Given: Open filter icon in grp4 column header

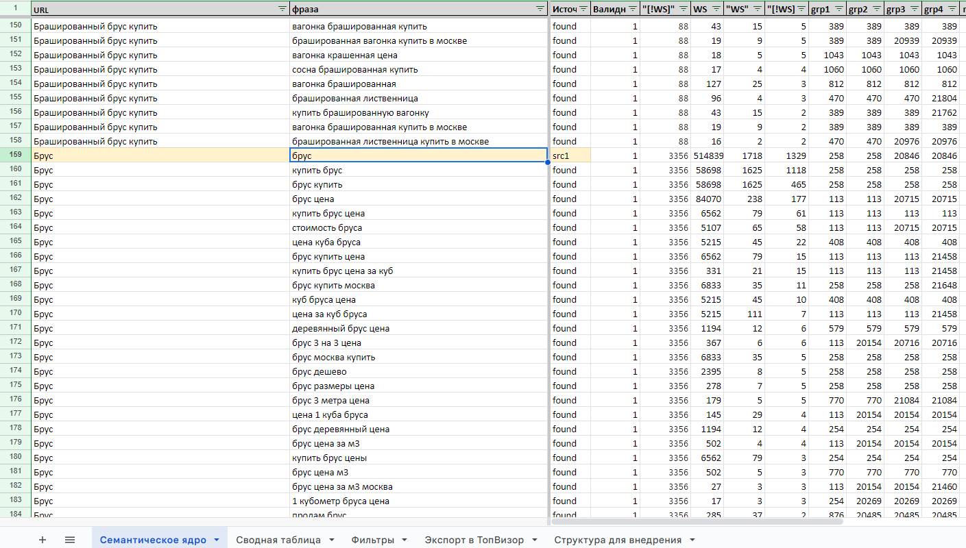Looking at the screenshot, I should pyautogui.click(x=952, y=9).
